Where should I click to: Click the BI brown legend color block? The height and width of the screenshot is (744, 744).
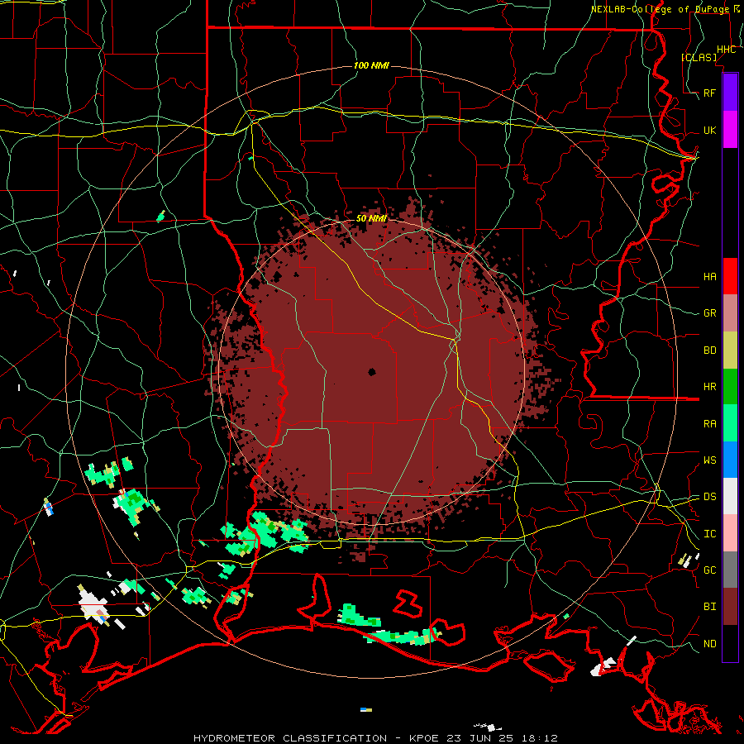pos(730,607)
